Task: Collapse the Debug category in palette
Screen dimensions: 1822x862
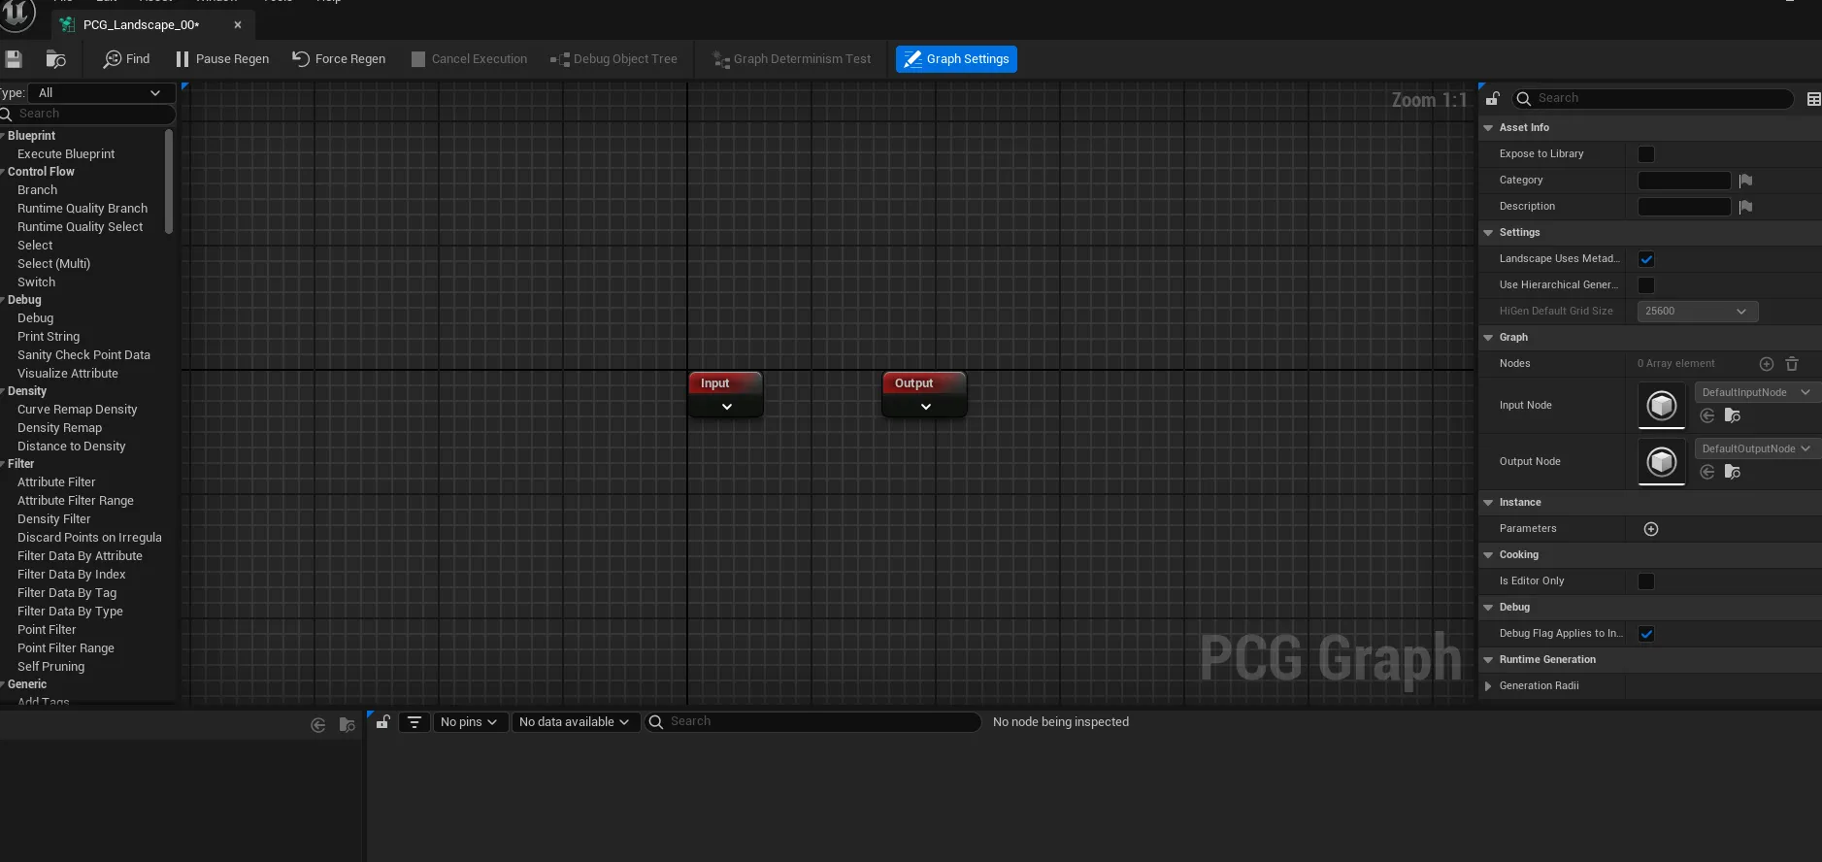Action: click(3, 300)
